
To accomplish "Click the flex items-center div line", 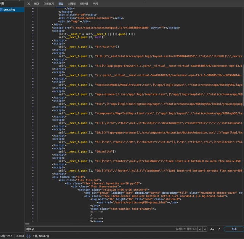I will [x=96, y=186].
